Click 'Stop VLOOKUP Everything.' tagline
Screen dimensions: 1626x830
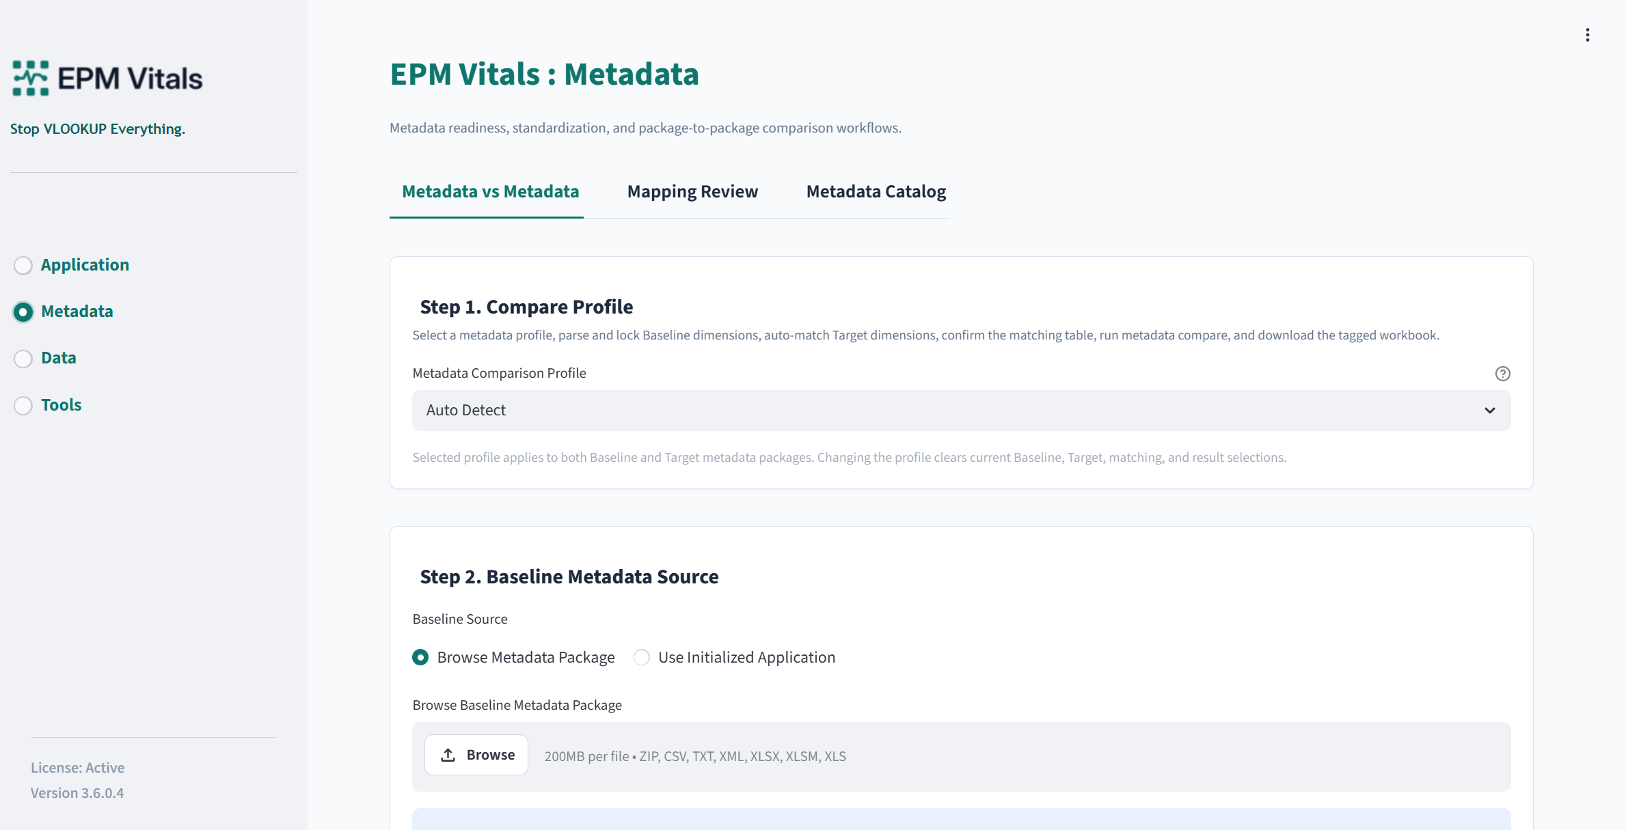[x=98, y=129]
